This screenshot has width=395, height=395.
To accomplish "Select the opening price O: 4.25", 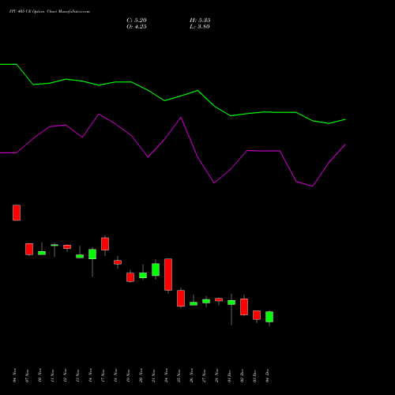I will [137, 27].
